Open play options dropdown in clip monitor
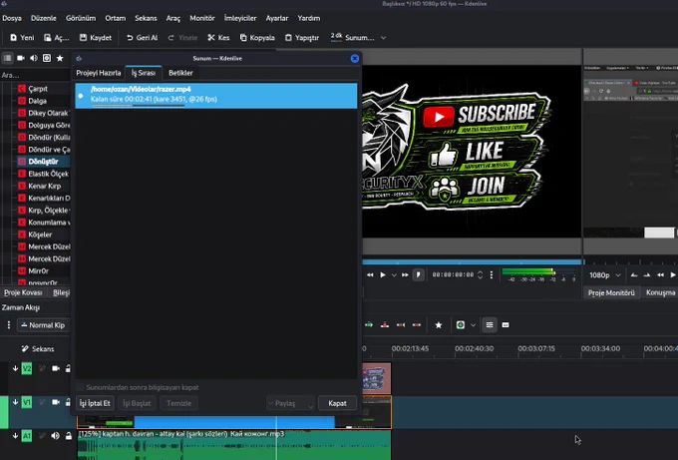This screenshot has height=460, width=678. point(394,274)
